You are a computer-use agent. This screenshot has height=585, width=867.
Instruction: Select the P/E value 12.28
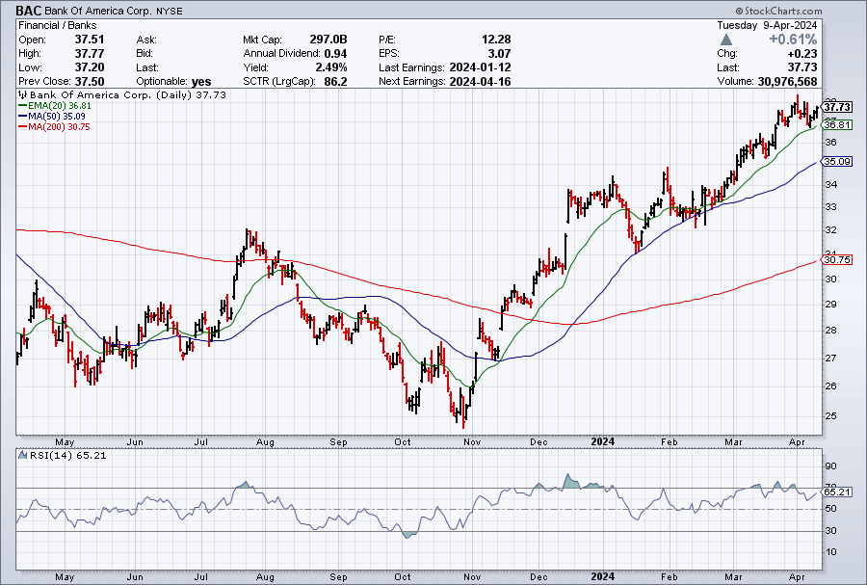click(x=496, y=40)
